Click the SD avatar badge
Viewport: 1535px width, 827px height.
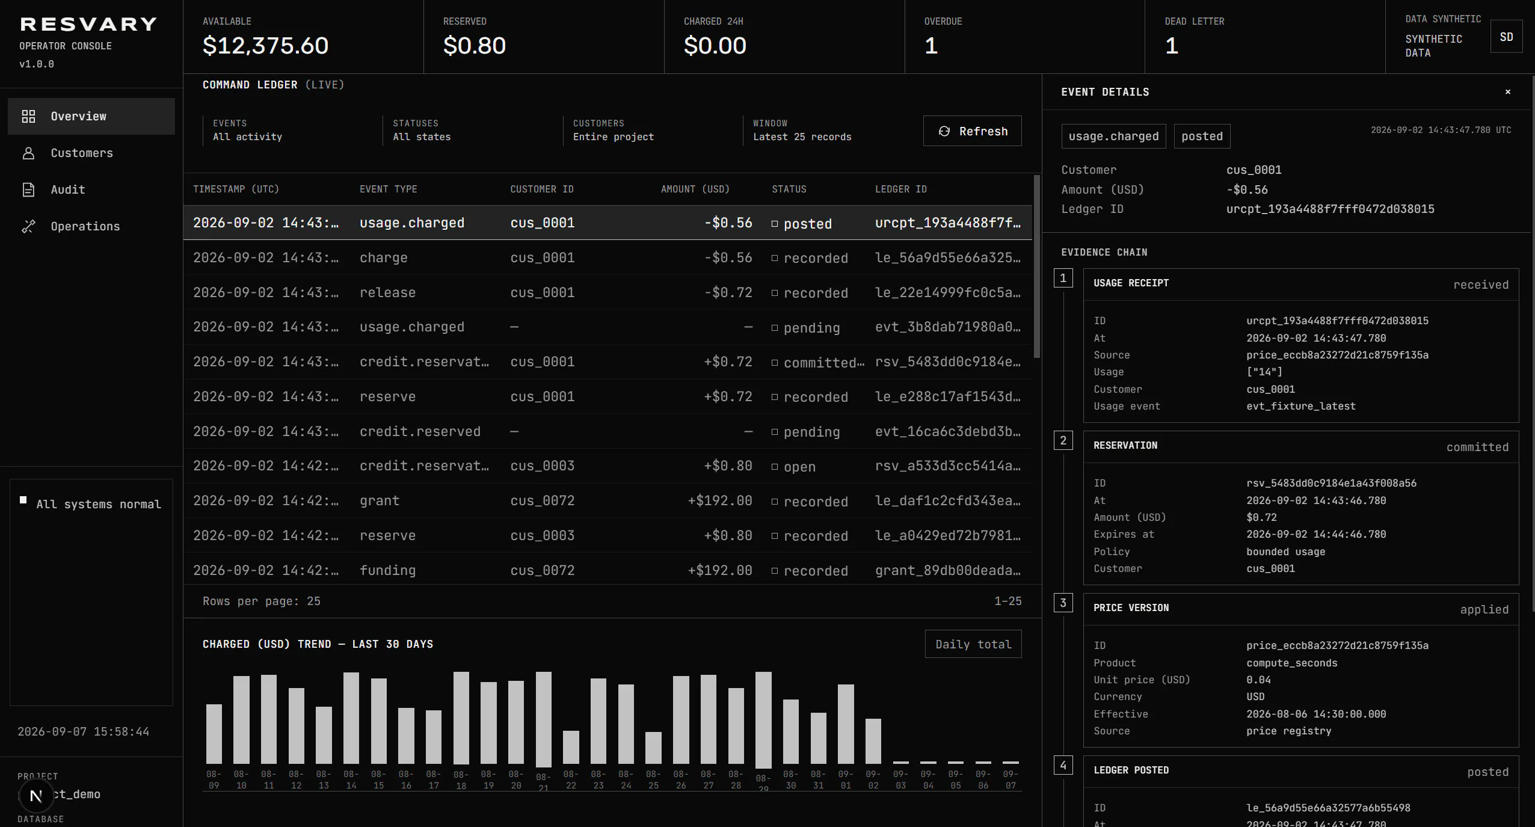[1506, 37]
